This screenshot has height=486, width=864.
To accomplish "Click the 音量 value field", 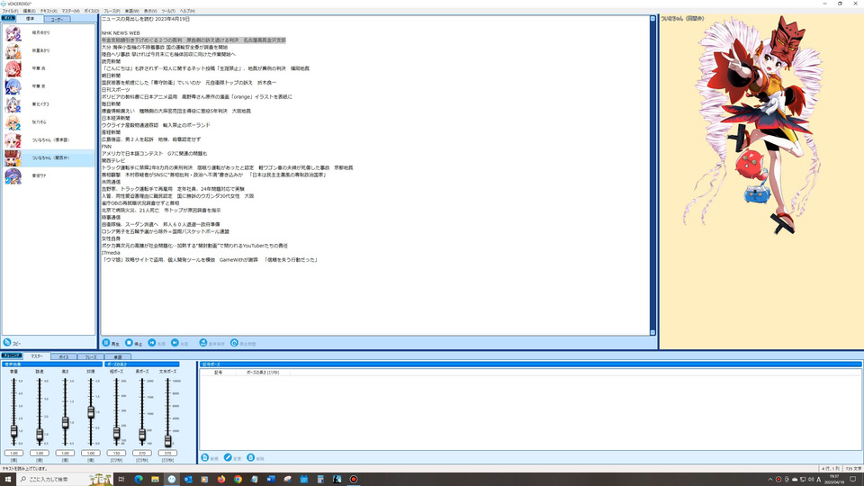I will click(13, 453).
